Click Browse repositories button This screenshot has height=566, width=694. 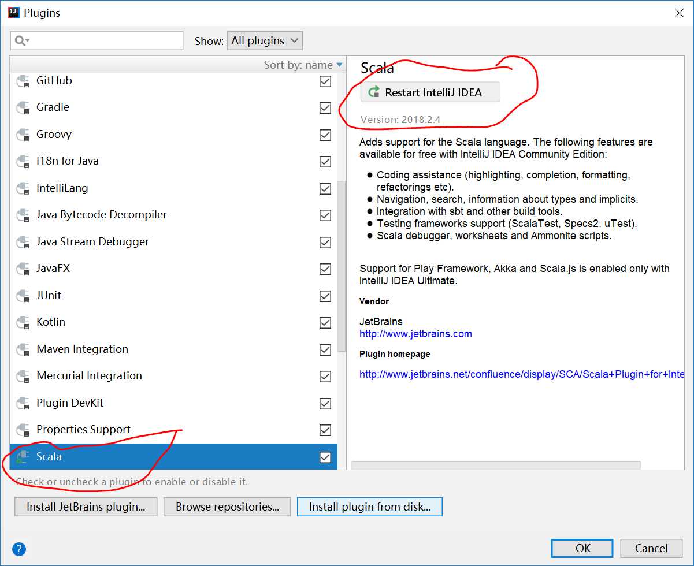pos(228,507)
